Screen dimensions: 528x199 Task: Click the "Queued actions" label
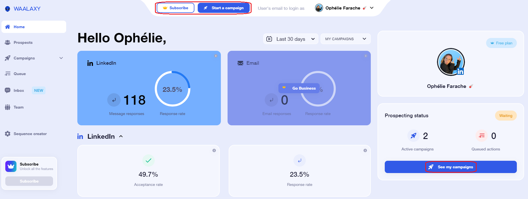486,149
